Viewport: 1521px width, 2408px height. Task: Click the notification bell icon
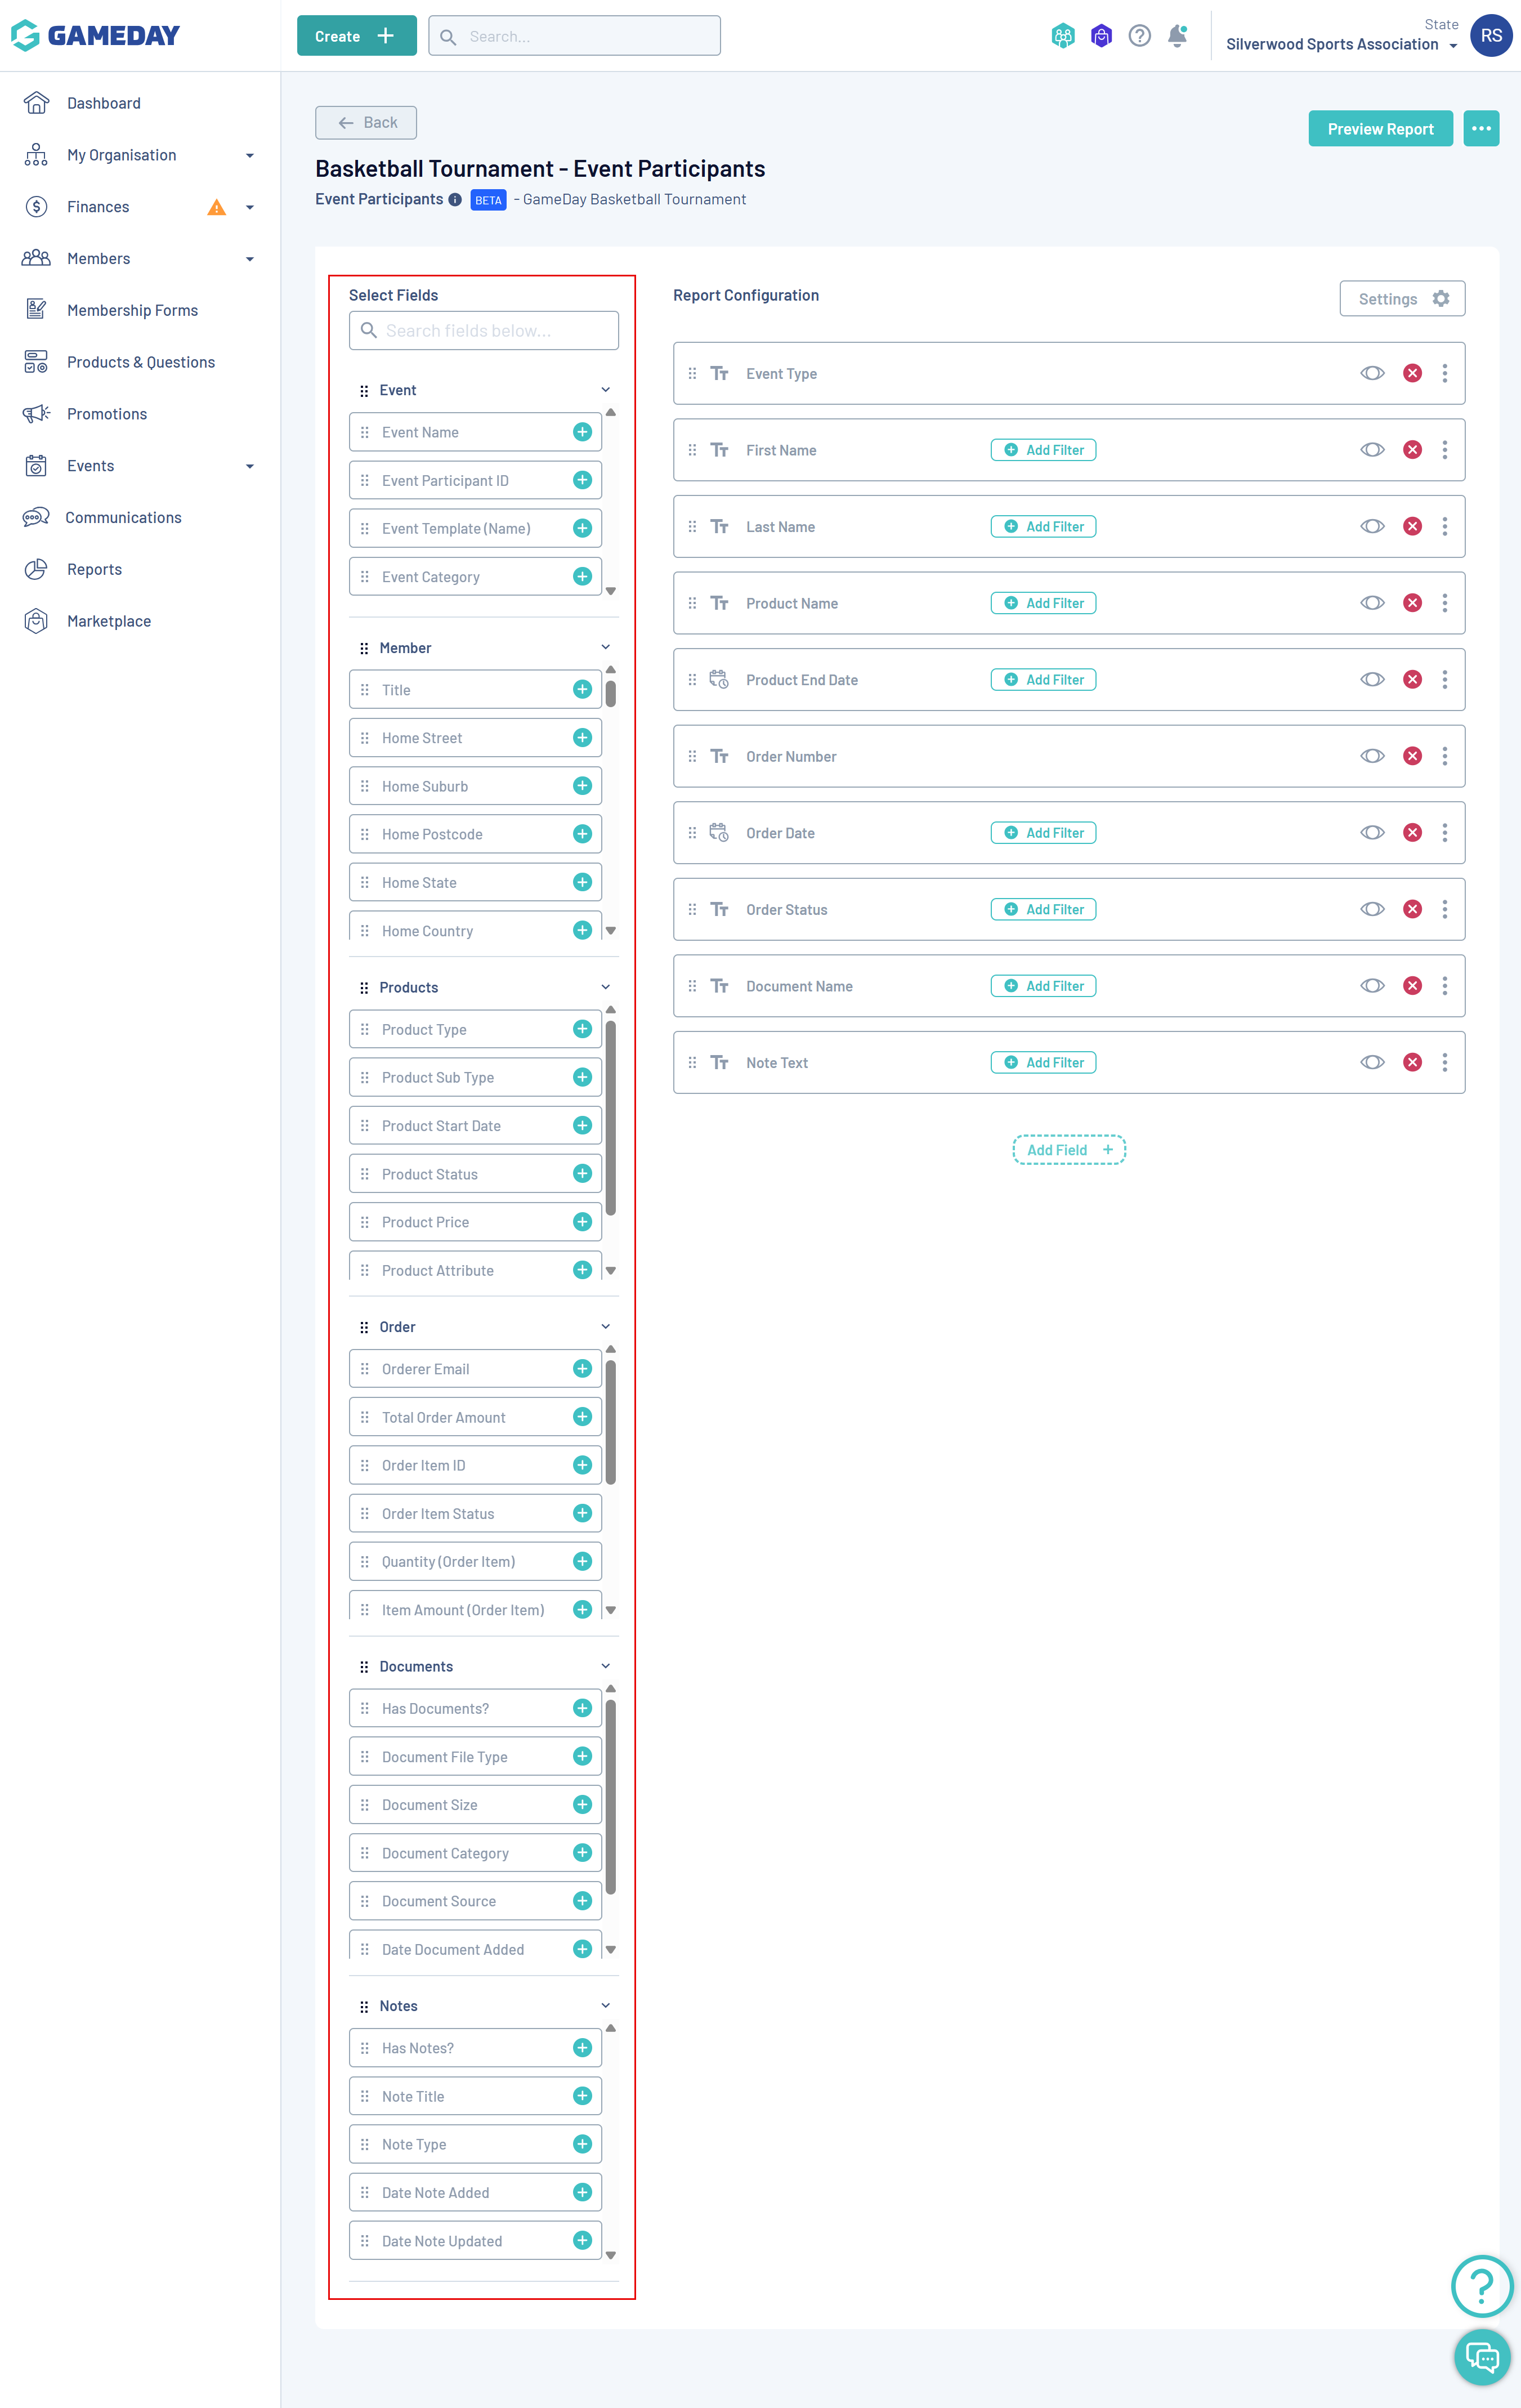[x=1177, y=36]
